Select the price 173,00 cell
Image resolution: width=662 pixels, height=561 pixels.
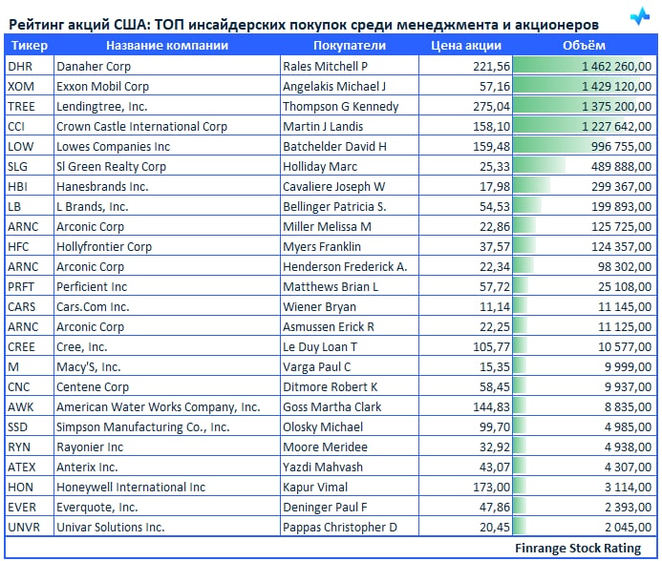pos(465,487)
